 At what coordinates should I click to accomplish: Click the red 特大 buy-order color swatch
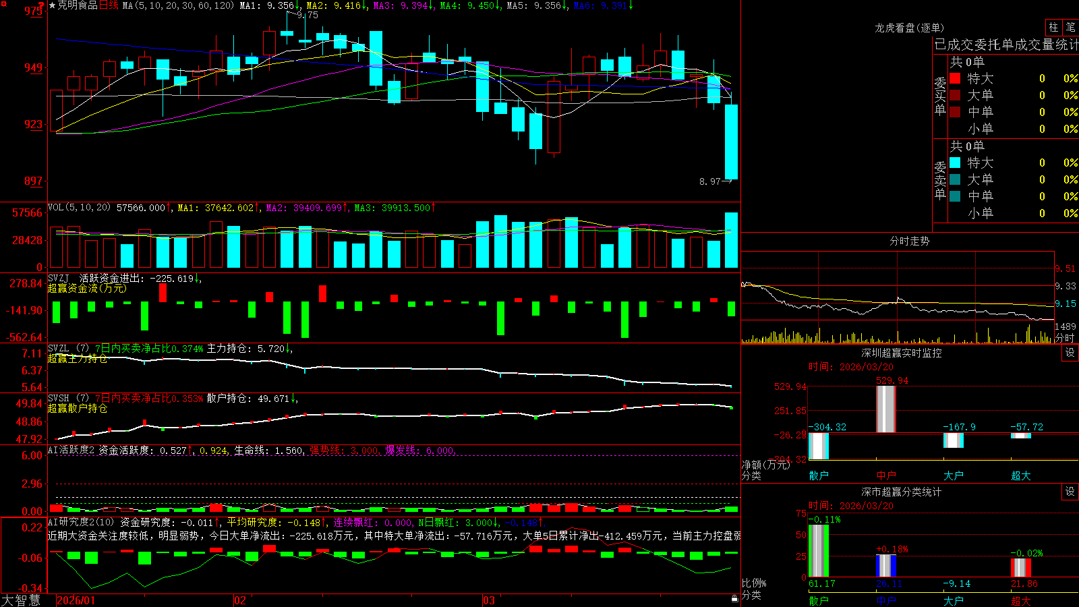(955, 78)
